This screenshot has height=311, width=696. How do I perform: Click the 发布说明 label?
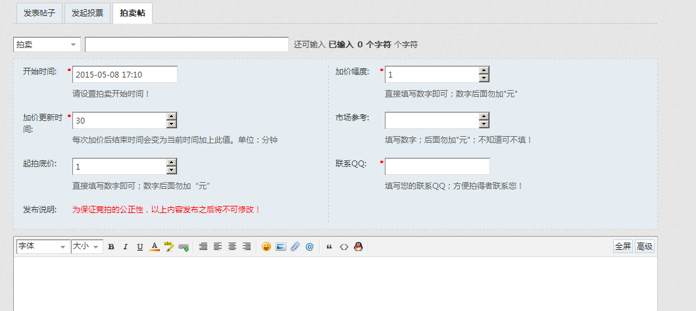[39, 209]
